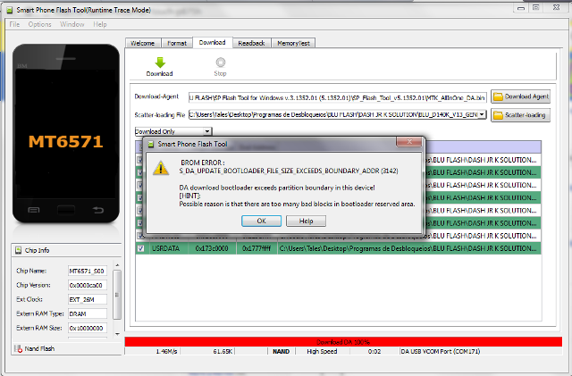Click chip info scrollbar down arrow
The width and height of the screenshot is (572, 376).
pos(117,334)
